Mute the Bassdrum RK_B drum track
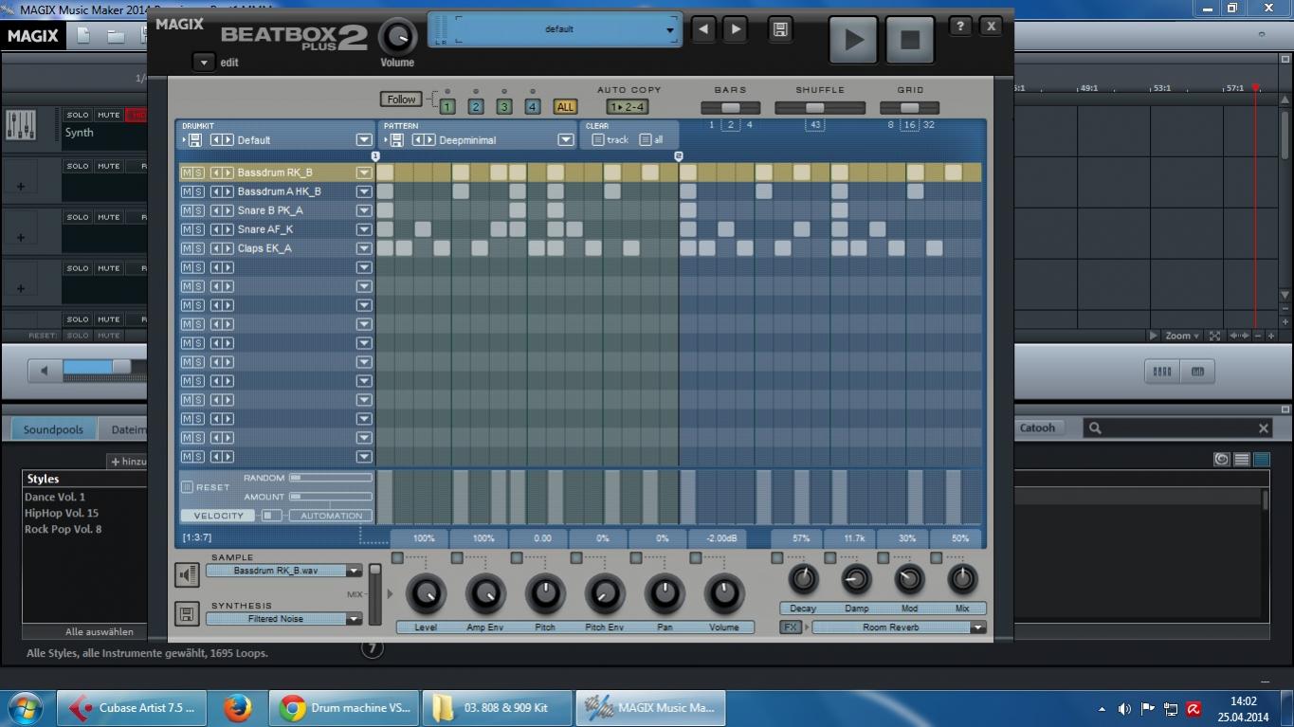Screen dimensions: 1294x727 [188, 173]
